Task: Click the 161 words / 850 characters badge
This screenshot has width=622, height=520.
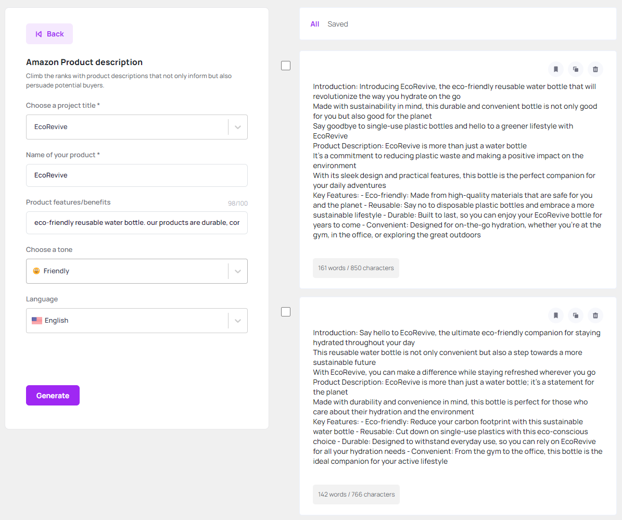Action: pos(356,268)
